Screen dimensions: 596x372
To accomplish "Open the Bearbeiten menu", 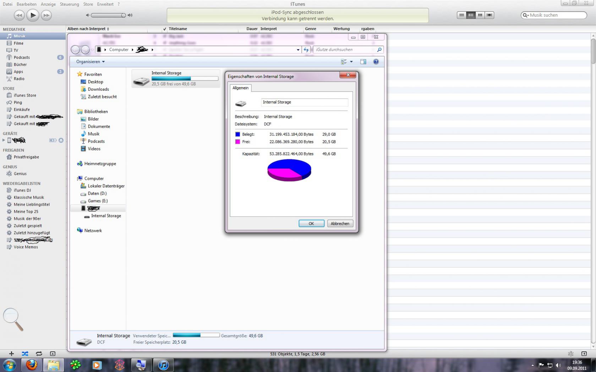I will click(x=26, y=4).
